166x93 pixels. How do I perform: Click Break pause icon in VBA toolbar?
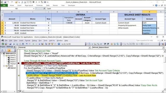(36, 44)
